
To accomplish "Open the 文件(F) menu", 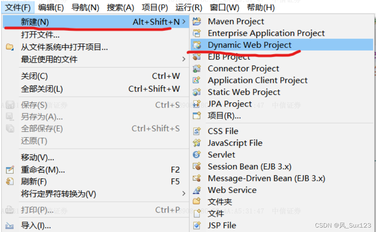I will coord(18,8).
